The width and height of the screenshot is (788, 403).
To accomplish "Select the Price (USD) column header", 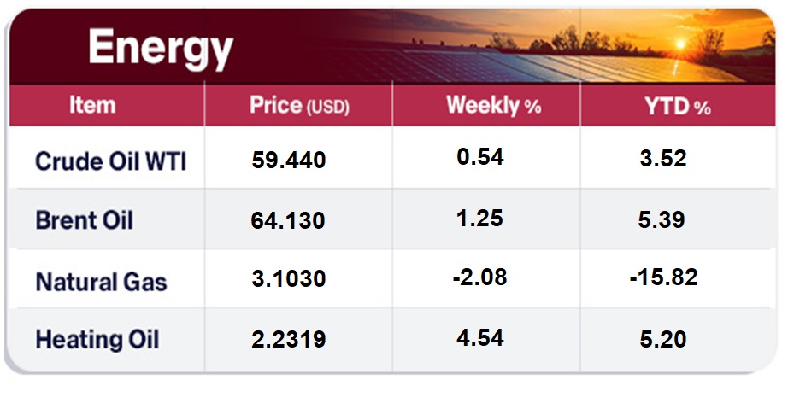I will (x=299, y=106).
